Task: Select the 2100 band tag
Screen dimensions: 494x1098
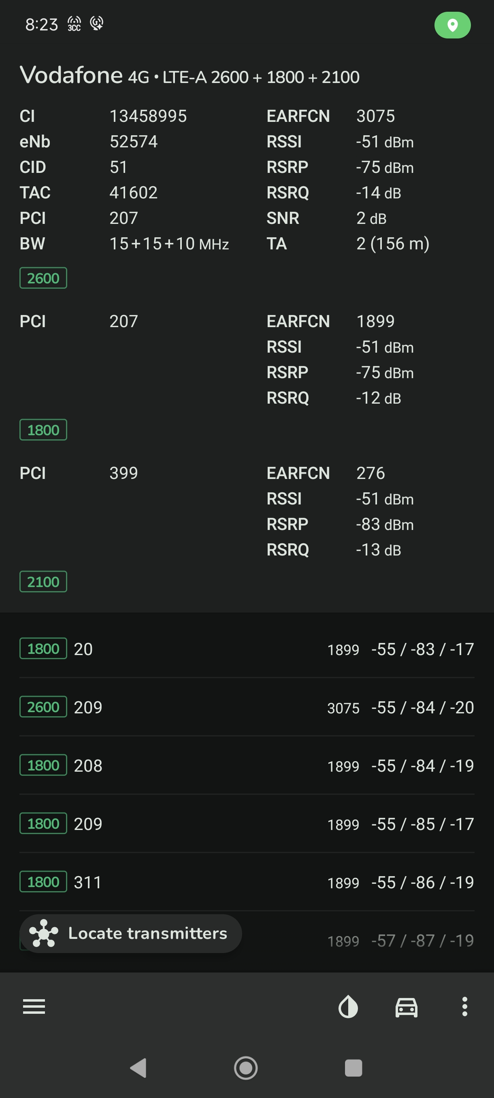Action: point(43,581)
